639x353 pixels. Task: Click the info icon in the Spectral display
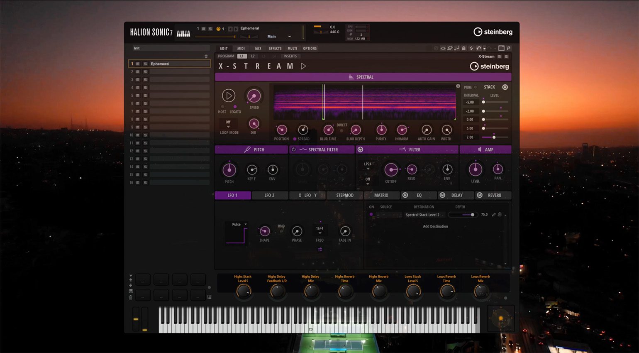point(459,87)
